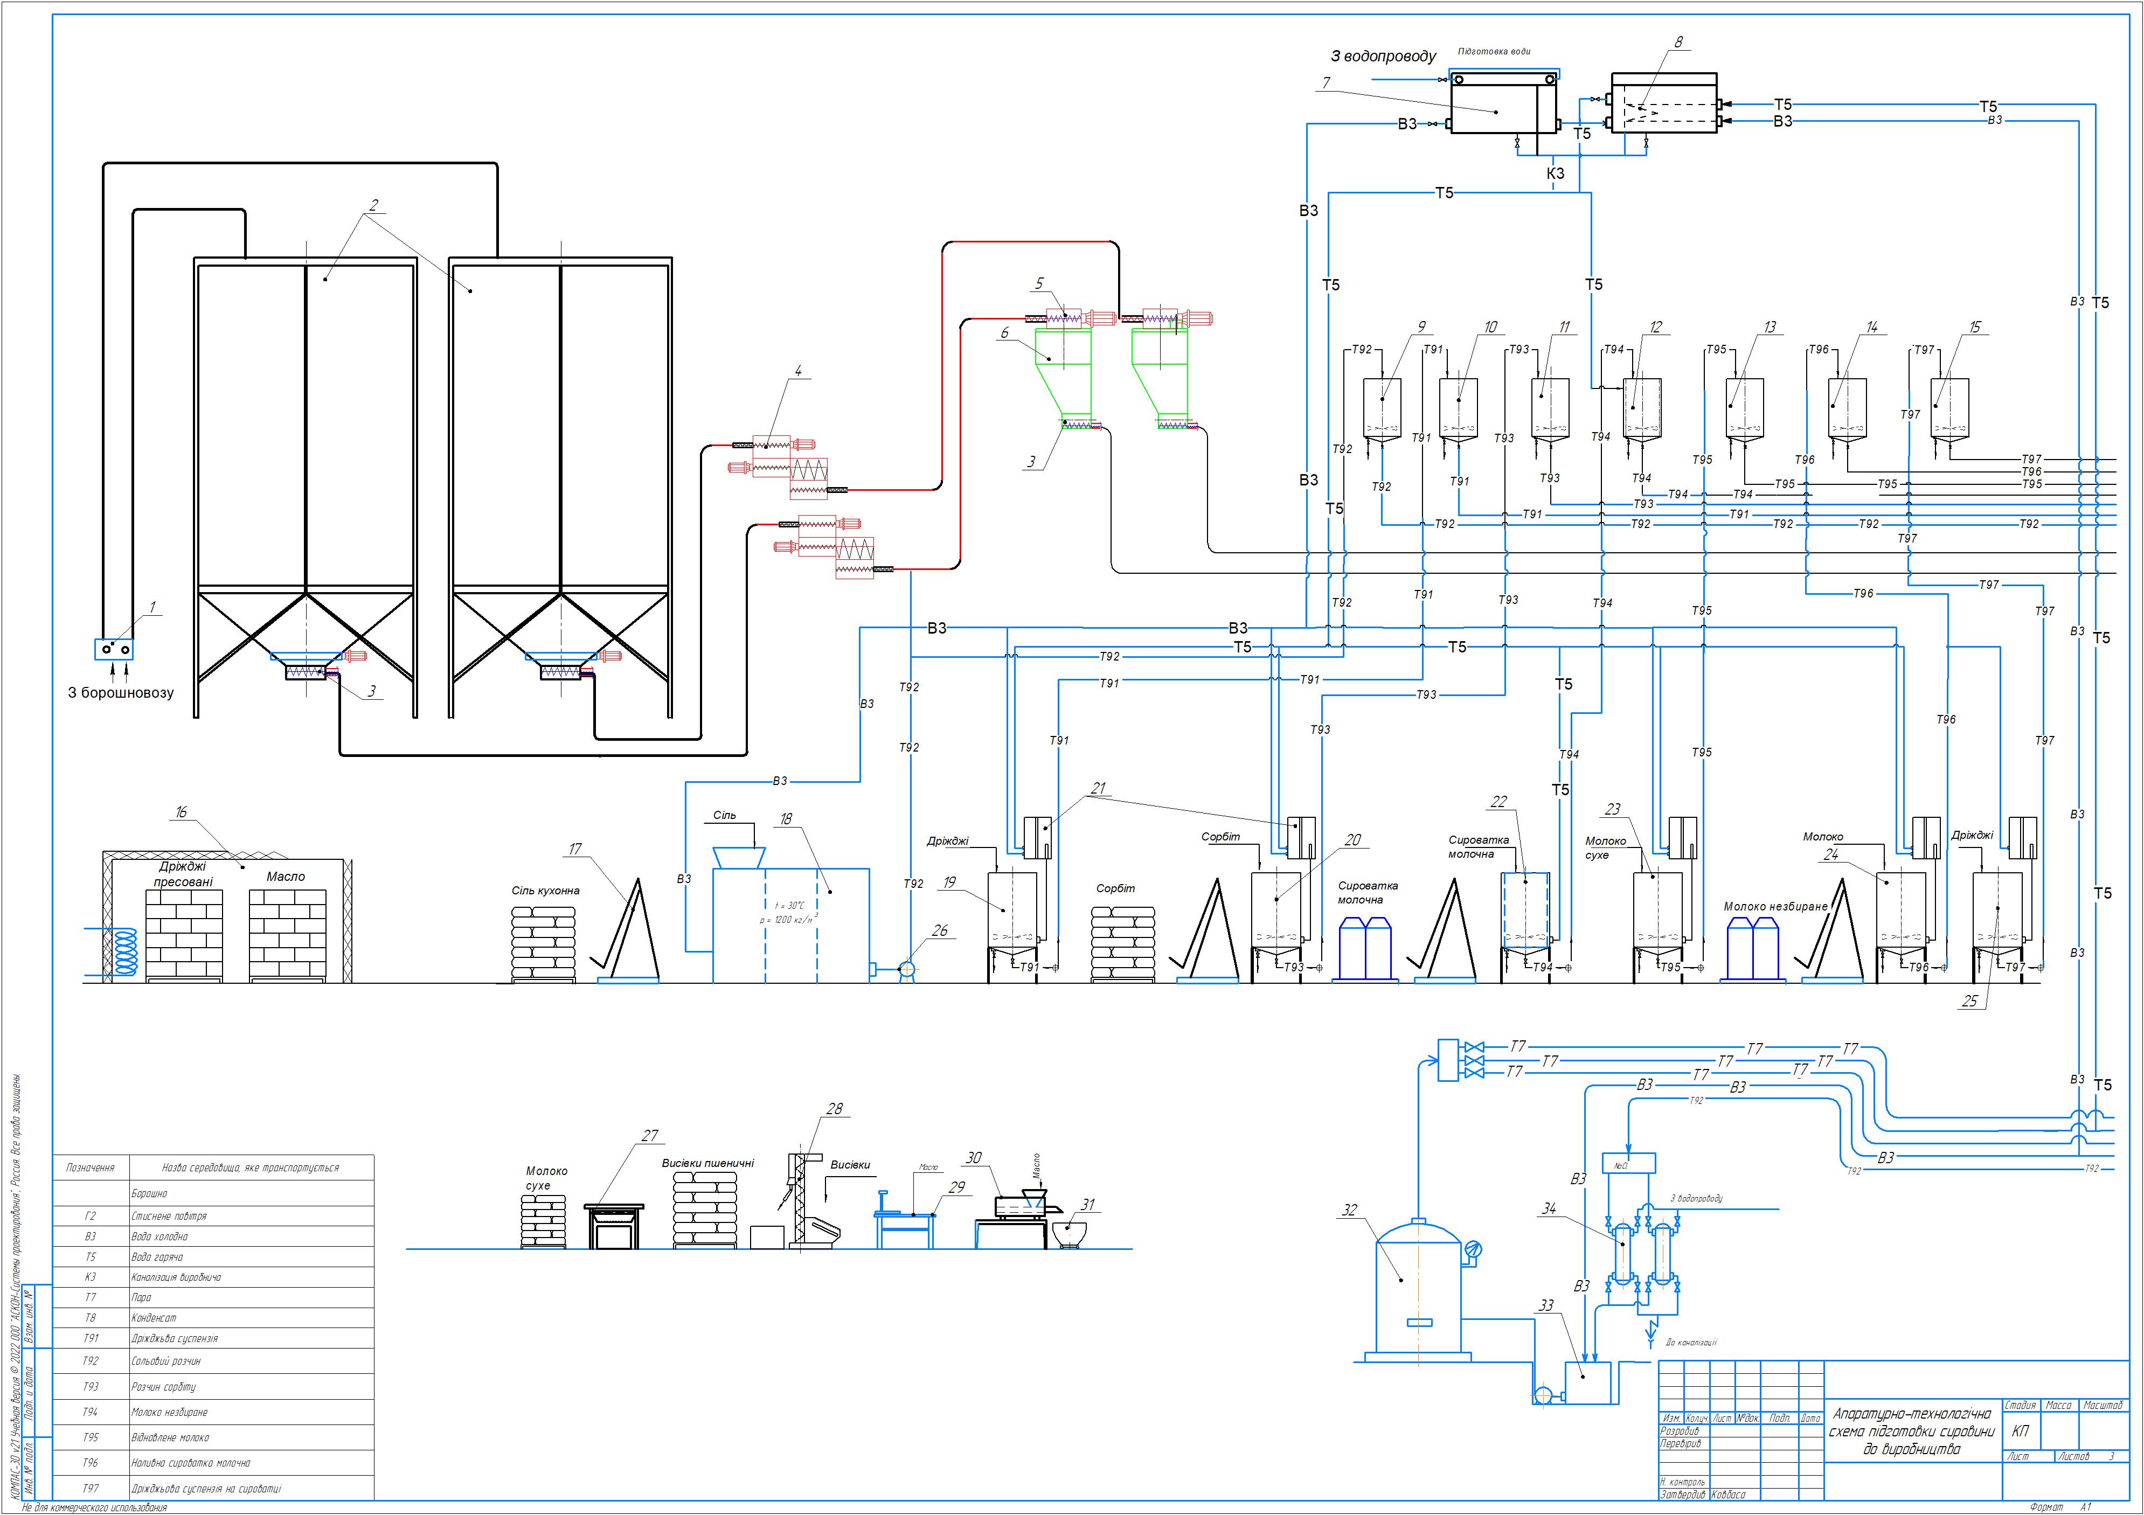Click legend row 'Наливна сироватка молочна'
Viewport: 2144px width, 1515px height.
coord(214,1463)
